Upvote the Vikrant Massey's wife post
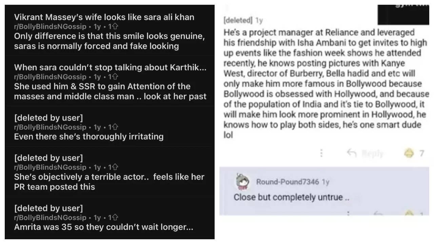The width and height of the screenshot is (434, 244). 115,27
